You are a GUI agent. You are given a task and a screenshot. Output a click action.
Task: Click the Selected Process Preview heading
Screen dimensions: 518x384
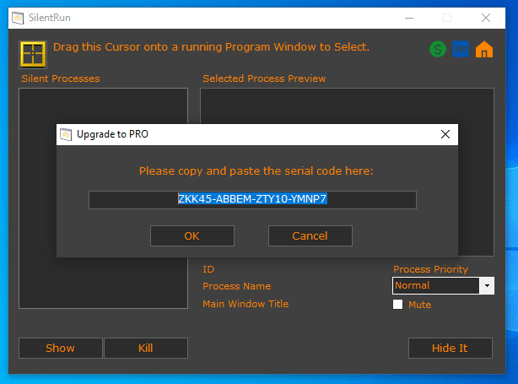pos(264,78)
